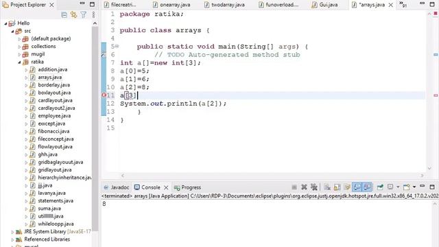Toggle Word Wrap in Console
This screenshot has width=439, height=247.
click(x=347, y=187)
